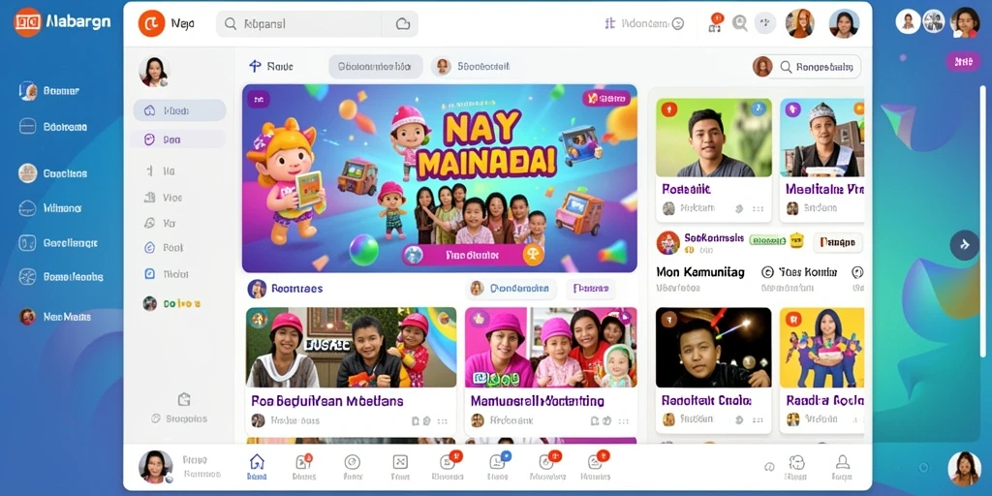This screenshot has height=496, width=992.
Task: Click the pink 'Fiae Gioulor' button on the banner
Action: click(x=473, y=255)
